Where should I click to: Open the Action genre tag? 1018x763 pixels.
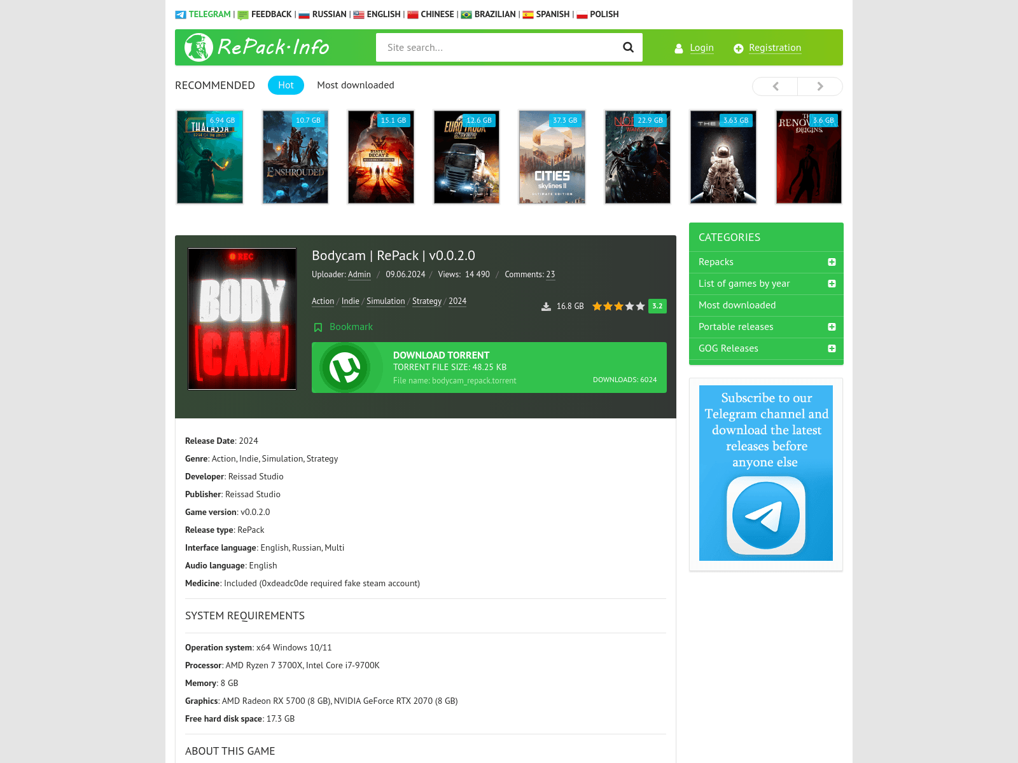coord(323,301)
